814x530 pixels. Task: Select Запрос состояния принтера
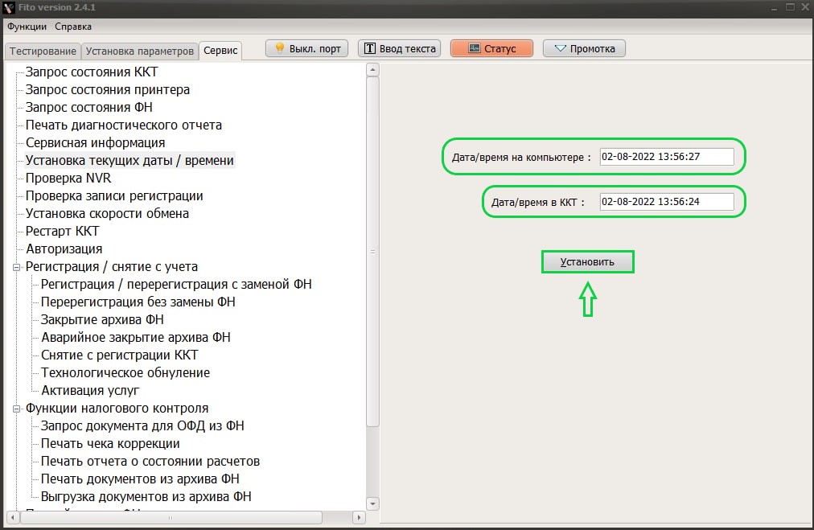click(108, 90)
